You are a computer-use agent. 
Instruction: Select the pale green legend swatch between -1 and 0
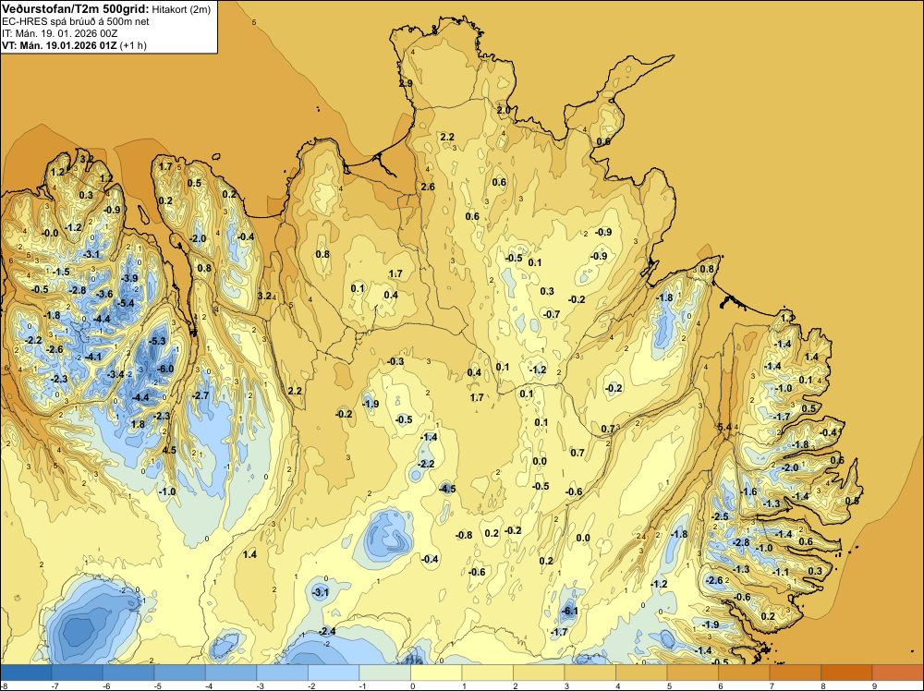[x=384, y=673]
